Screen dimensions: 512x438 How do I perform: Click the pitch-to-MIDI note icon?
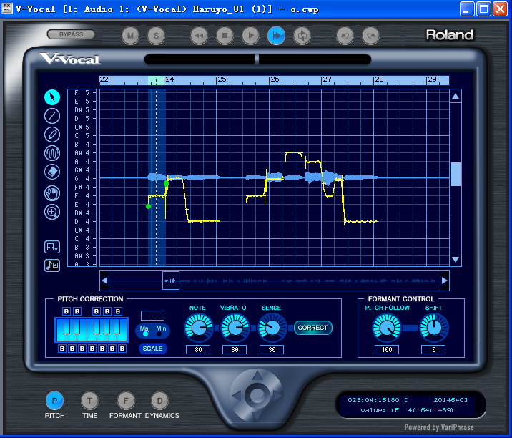coord(52,265)
